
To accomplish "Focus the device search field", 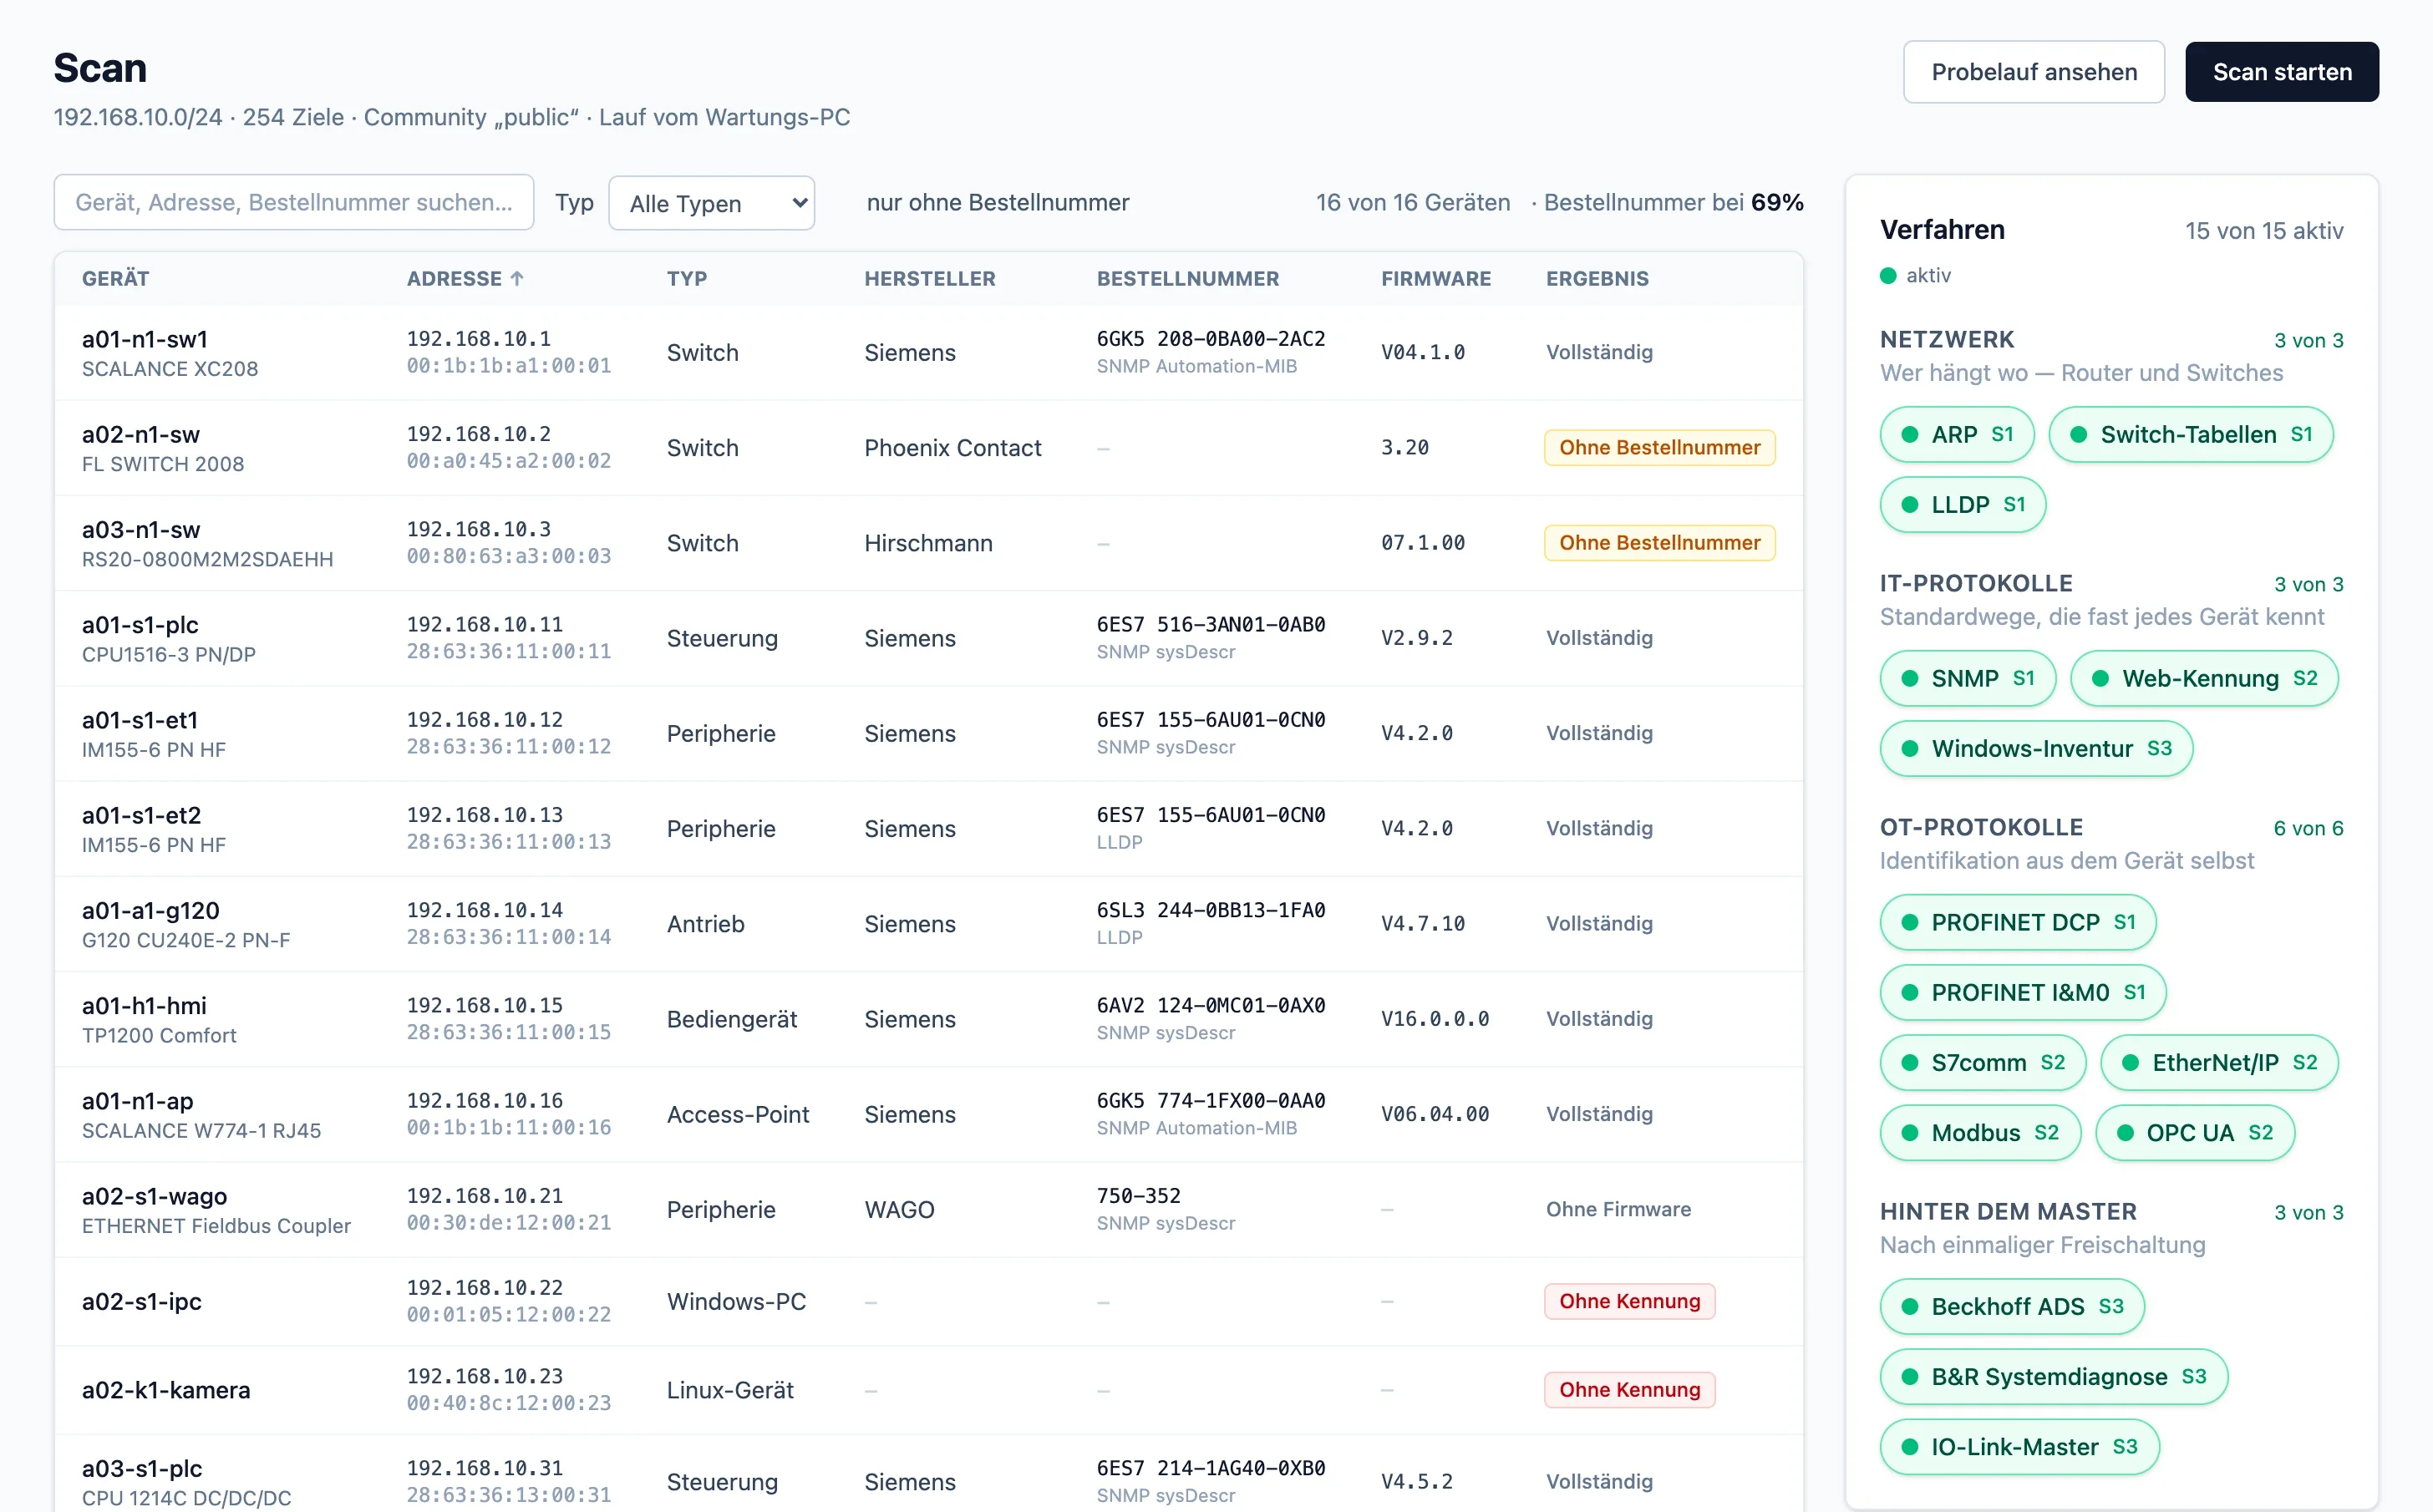I will [x=294, y=202].
